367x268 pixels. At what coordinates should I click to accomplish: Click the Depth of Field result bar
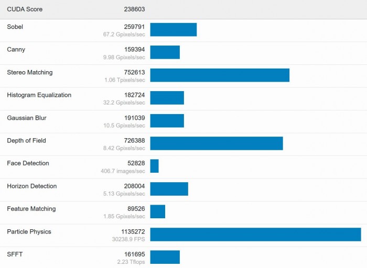(217, 143)
